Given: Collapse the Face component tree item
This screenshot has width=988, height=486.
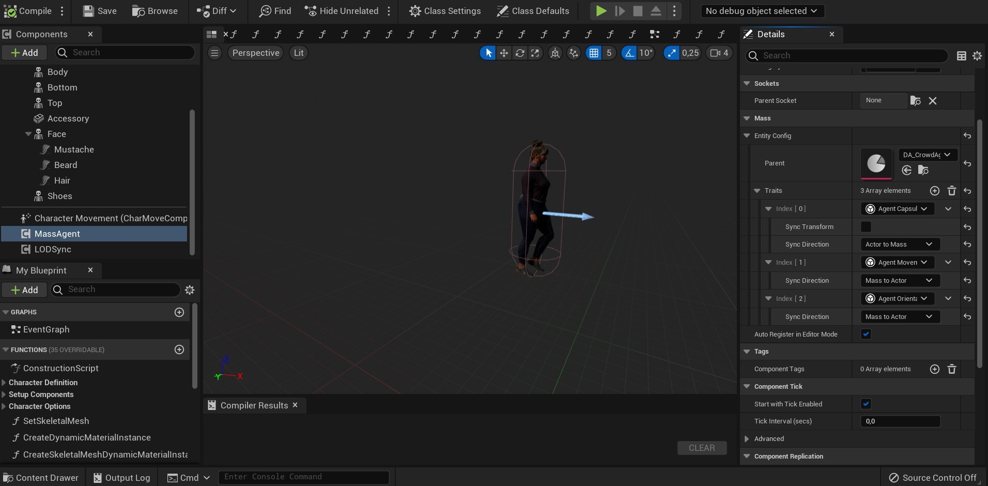Looking at the screenshot, I should pos(28,133).
